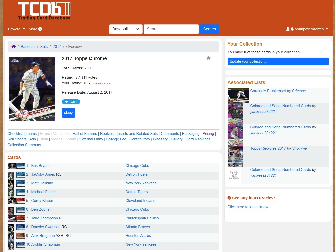Open the Packaging link
Screen dimensions: 335x252
point(191,134)
